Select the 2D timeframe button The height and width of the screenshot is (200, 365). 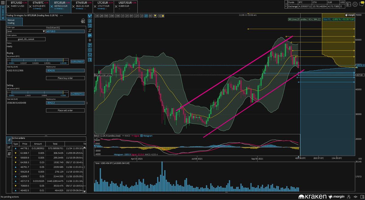pos(146,15)
